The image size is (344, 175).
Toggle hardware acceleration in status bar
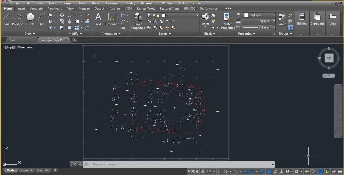[x=320, y=172]
